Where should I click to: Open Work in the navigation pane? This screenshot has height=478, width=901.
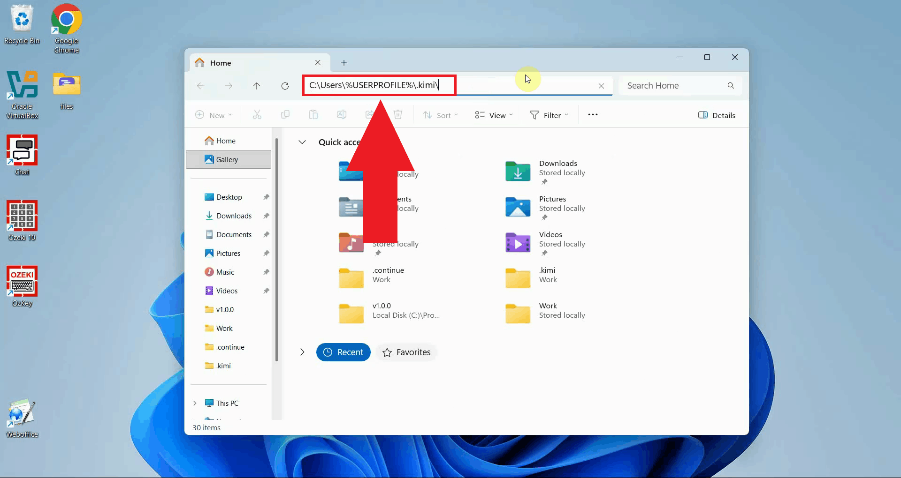[229, 328]
